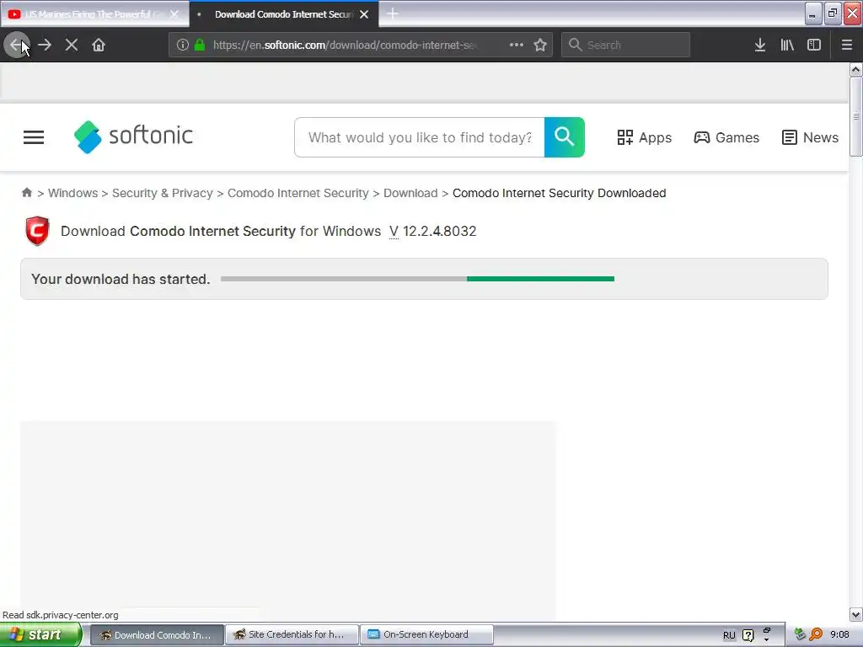Click the 12.2.4.8032 version number
The height and width of the screenshot is (647, 863).
(x=439, y=231)
